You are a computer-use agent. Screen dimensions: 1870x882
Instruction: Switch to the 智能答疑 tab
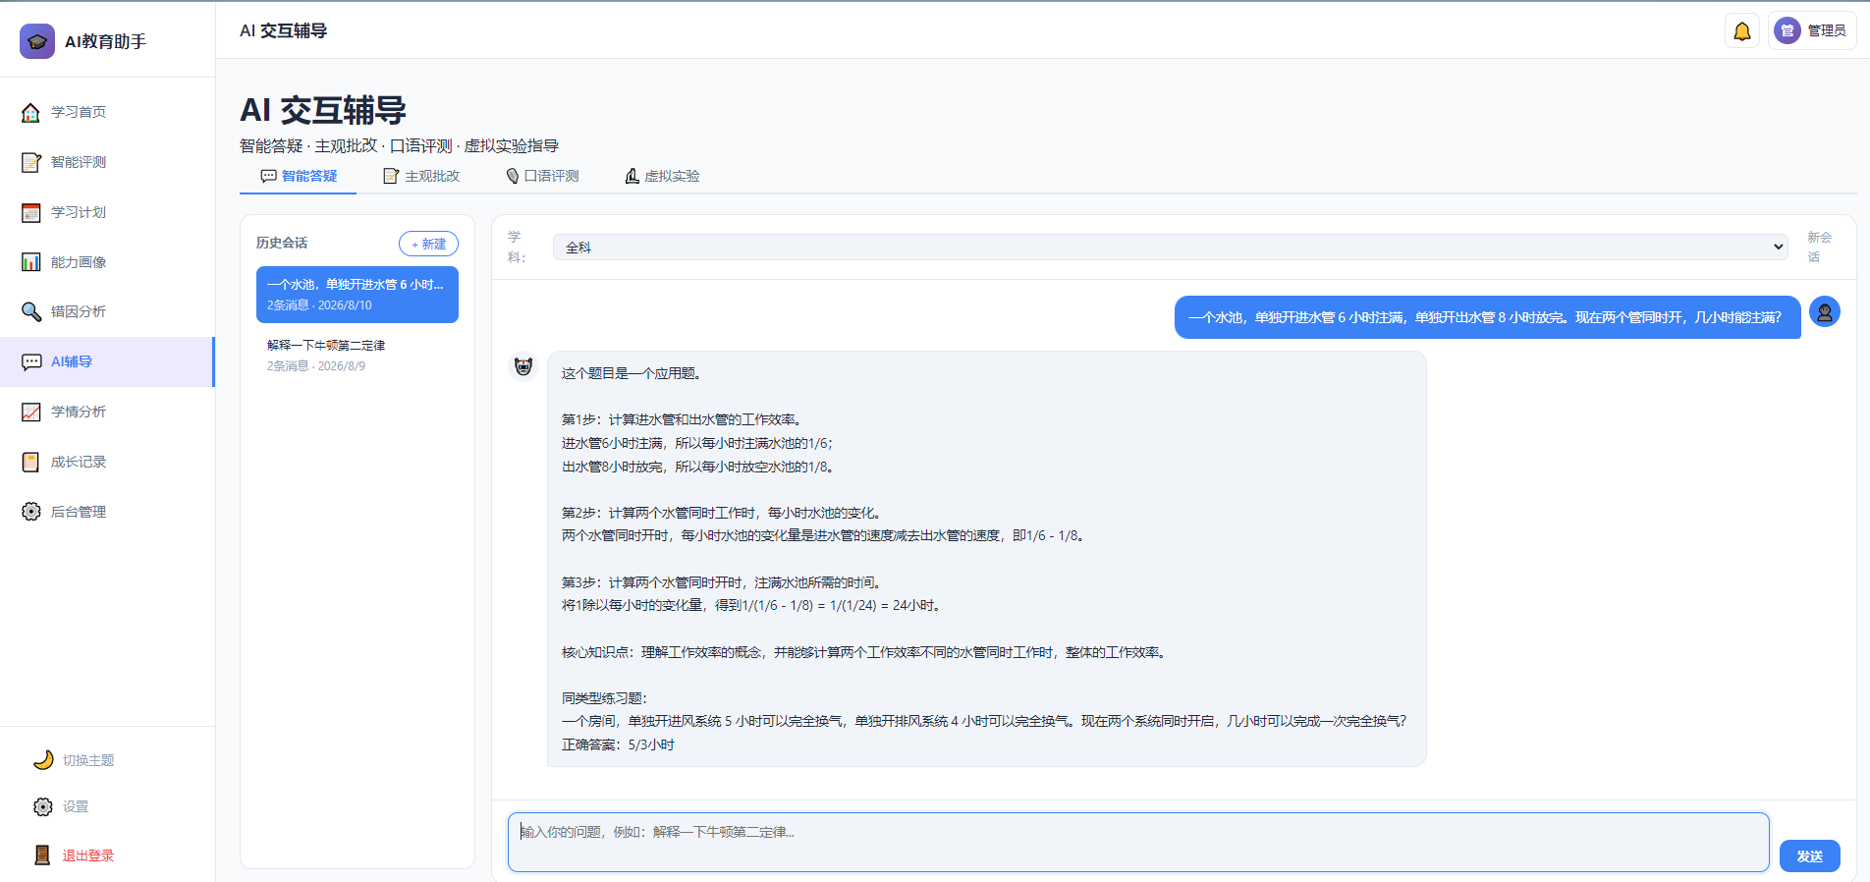coord(299,176)
